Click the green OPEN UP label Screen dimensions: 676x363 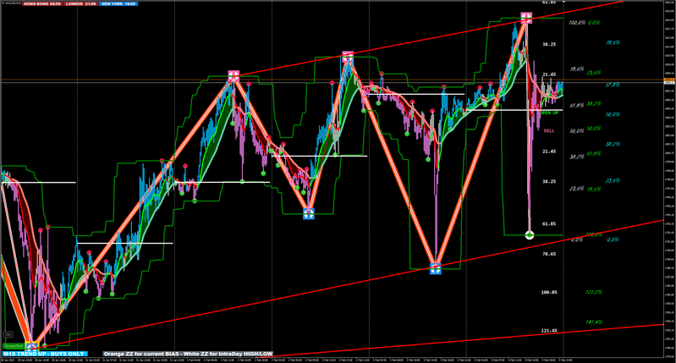(x=550, y=113)
